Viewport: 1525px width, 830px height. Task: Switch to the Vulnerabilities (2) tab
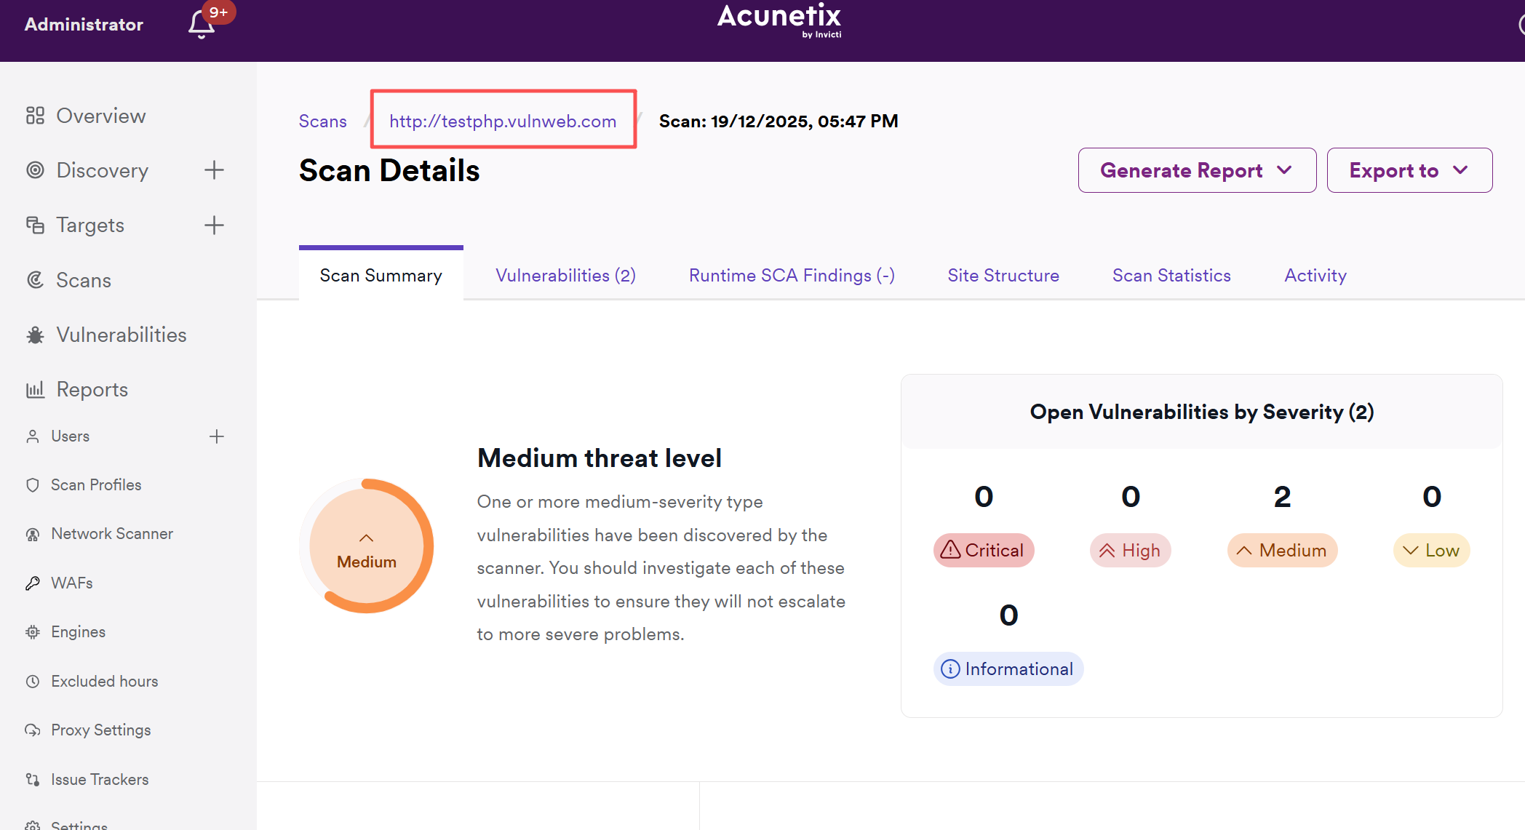(x=565, y=276)
